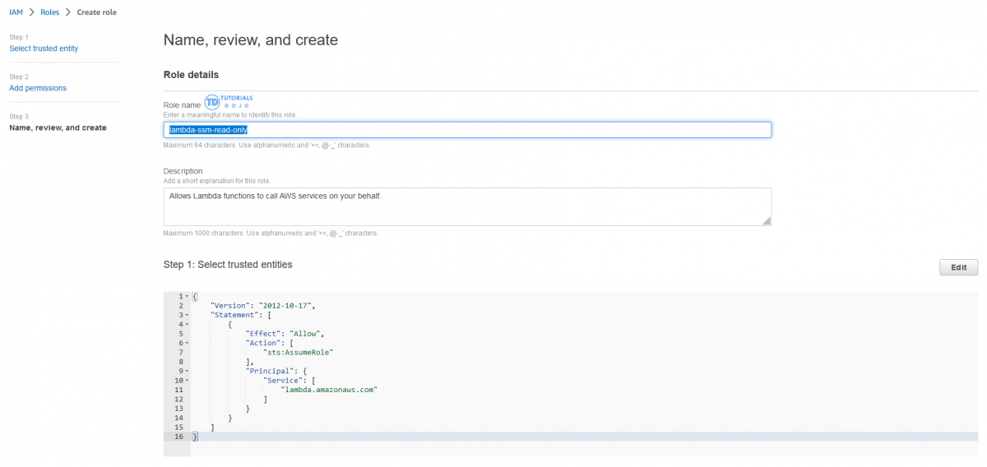
Task: Select the Name, review, and create step
Action: [58, 127]
